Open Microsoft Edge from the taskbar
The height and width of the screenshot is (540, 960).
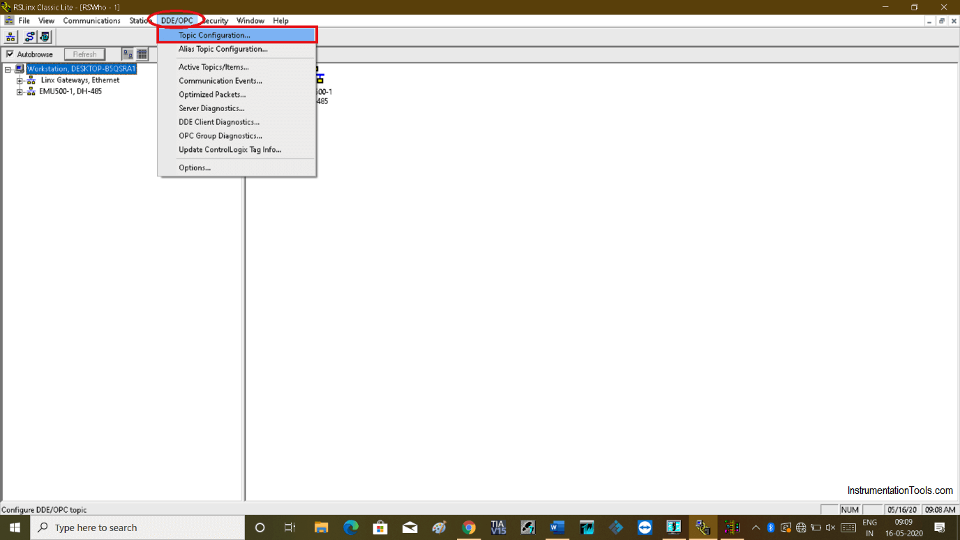coord(350,527)
